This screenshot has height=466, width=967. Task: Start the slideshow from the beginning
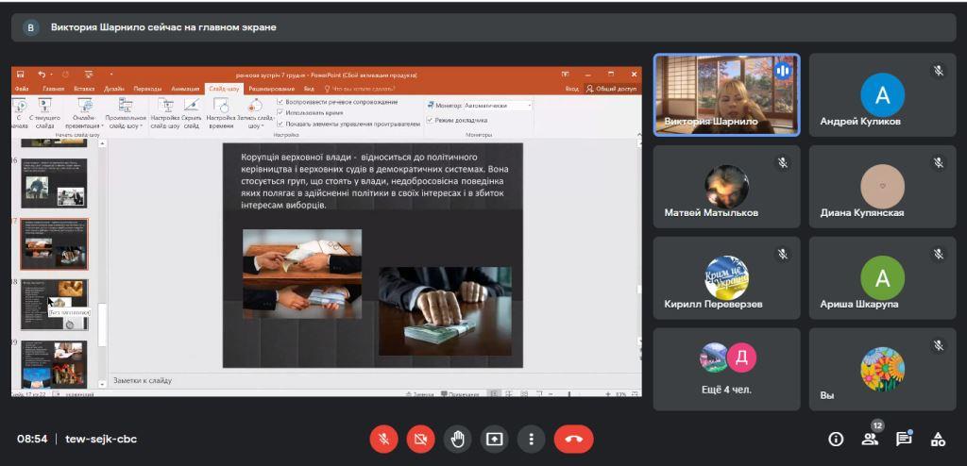(19, 113)
